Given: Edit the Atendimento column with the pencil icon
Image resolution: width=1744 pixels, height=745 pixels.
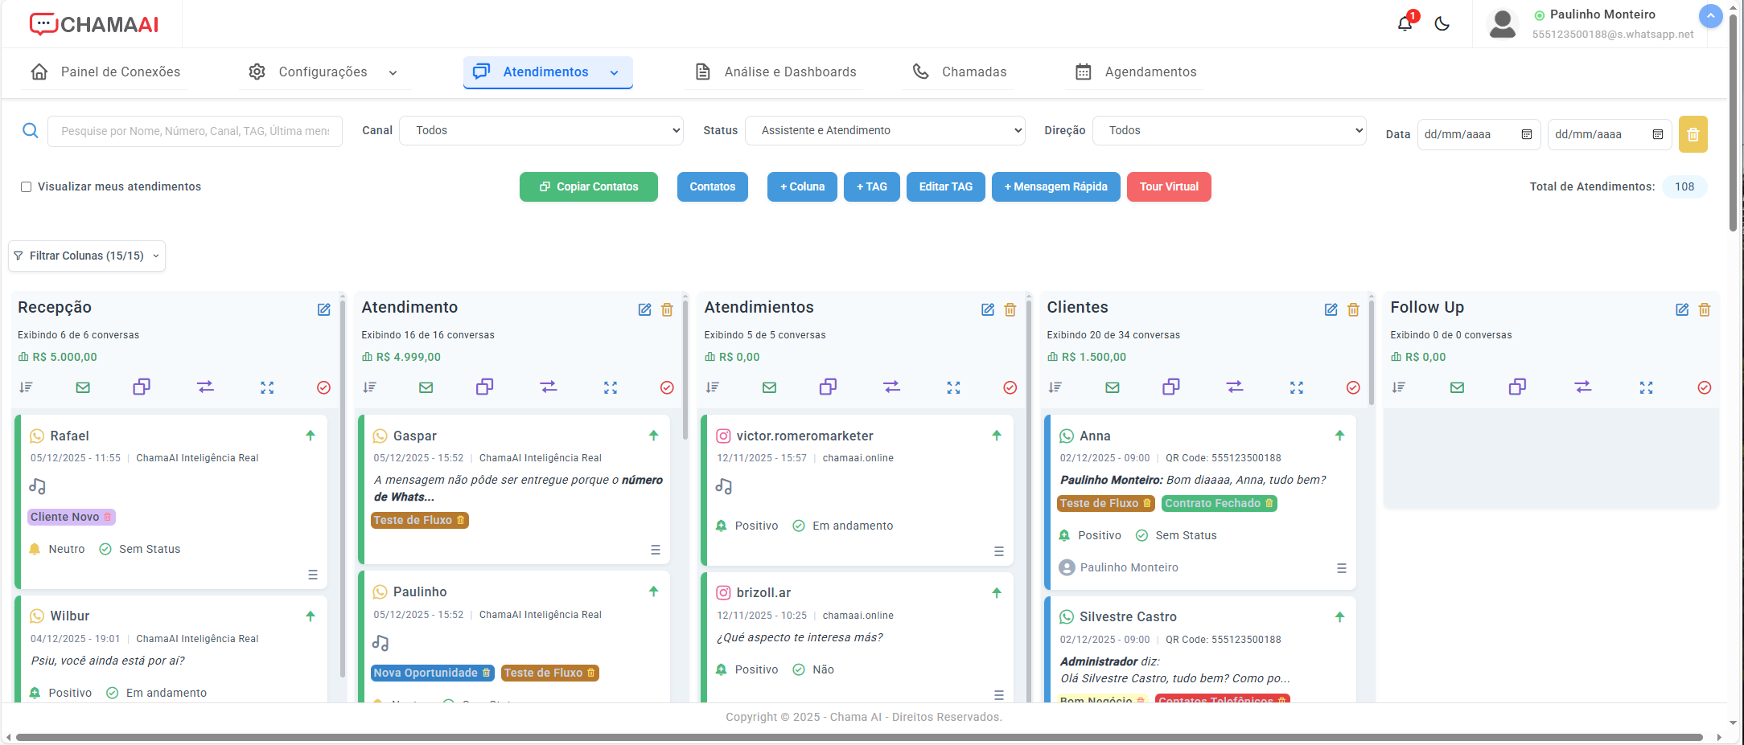Looking at the screenshot, I should [644, 309].
